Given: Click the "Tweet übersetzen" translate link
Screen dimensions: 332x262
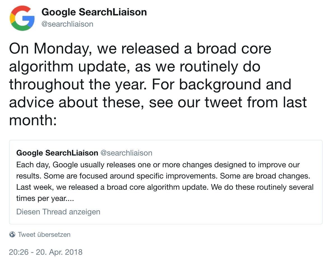Looking at the screenshot, I should 44,235.
